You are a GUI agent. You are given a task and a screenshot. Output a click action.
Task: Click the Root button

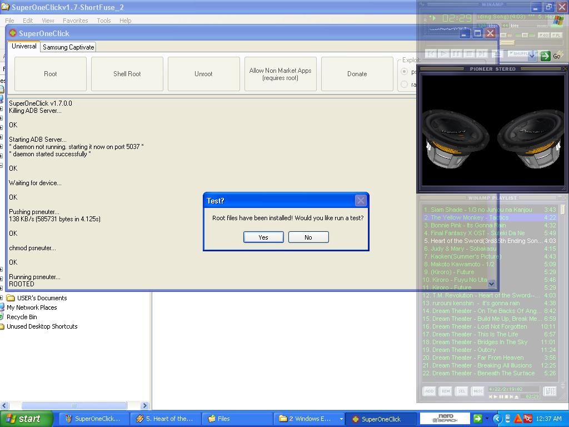tap(51, 74)
